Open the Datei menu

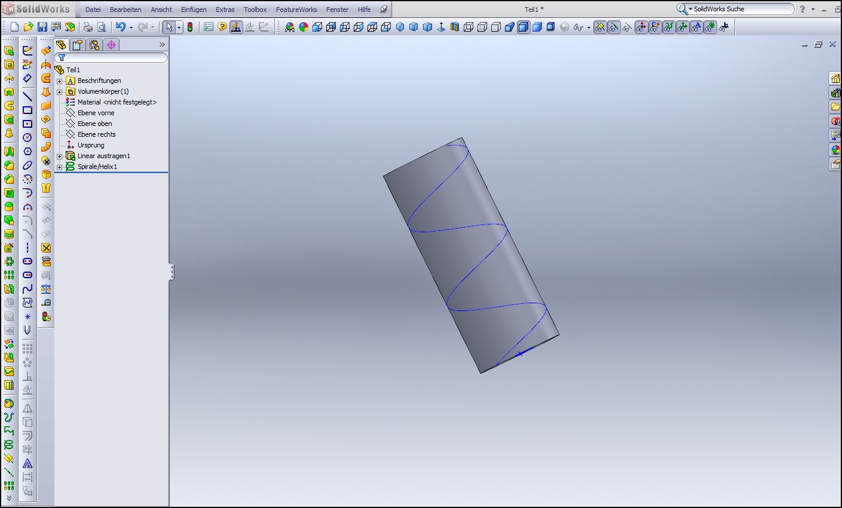[93, 10]
